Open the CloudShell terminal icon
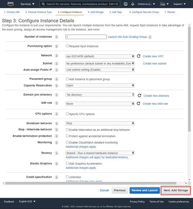Image resolution: width=193 pixels, height=209 pixels. pyautogui.click(x=126, y=4)
